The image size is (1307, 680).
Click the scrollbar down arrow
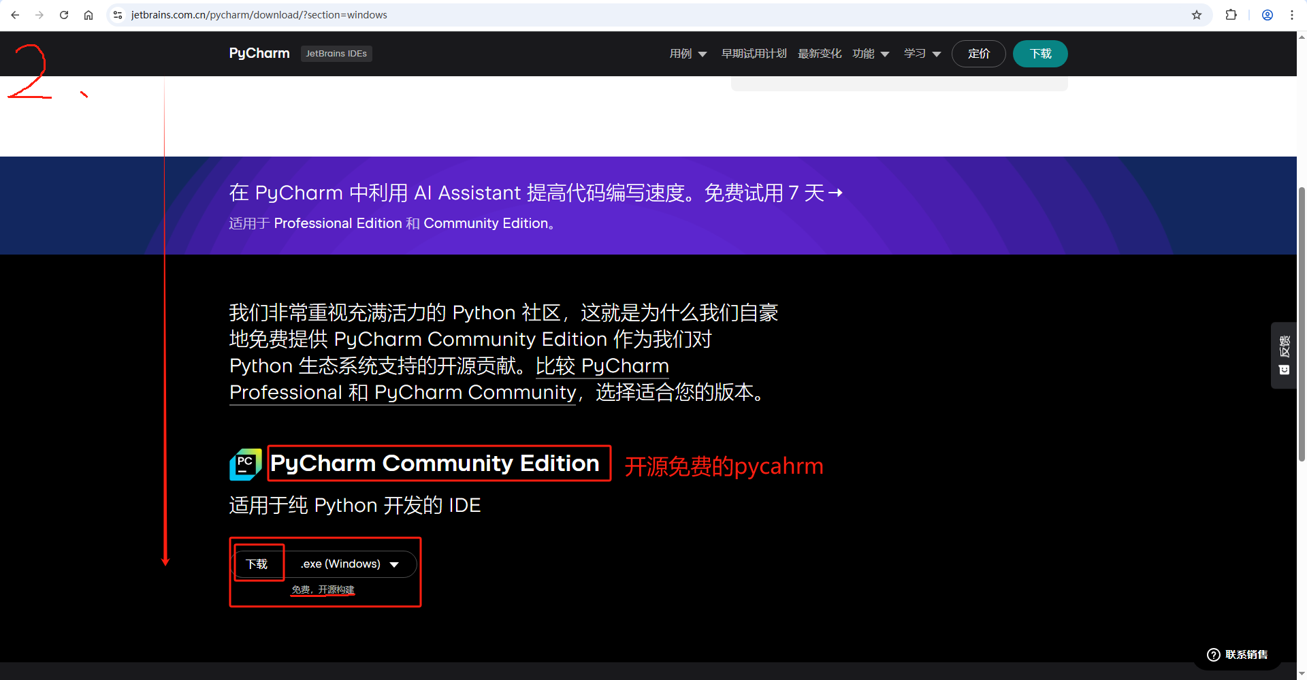[1302, 674]
